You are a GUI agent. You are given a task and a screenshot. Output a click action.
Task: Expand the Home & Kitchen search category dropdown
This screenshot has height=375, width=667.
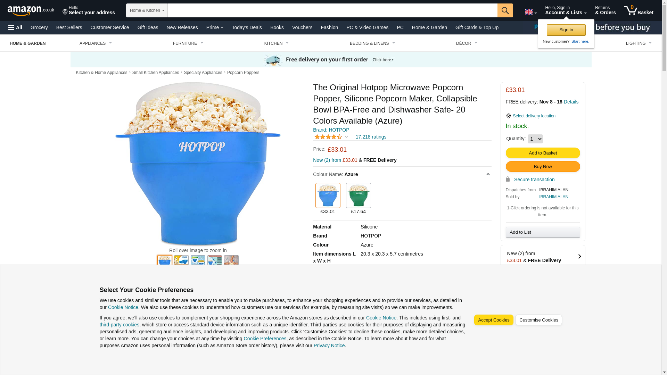(x=147, y=10)
